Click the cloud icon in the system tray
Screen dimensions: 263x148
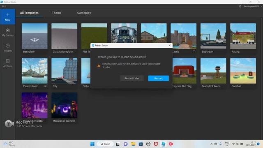[216, 144]
